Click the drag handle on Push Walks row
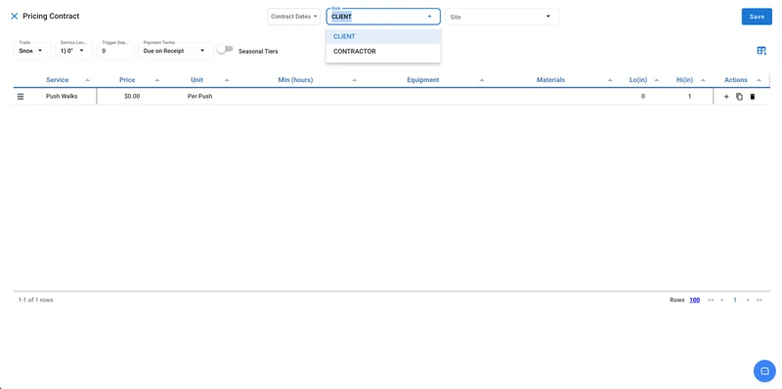 [x=21, y=96]
